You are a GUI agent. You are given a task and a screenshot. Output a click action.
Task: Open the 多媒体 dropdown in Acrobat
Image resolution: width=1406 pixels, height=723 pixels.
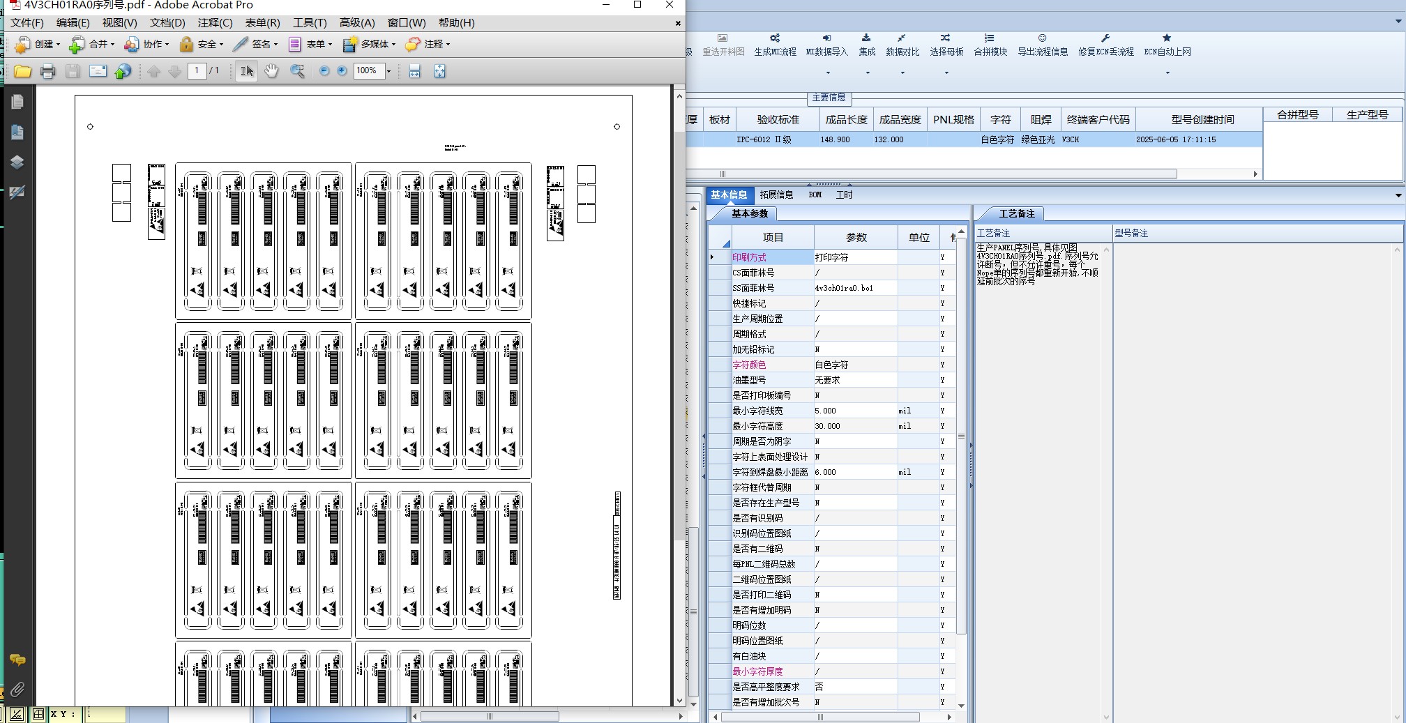pyautogui.click(x=369, y=44)
